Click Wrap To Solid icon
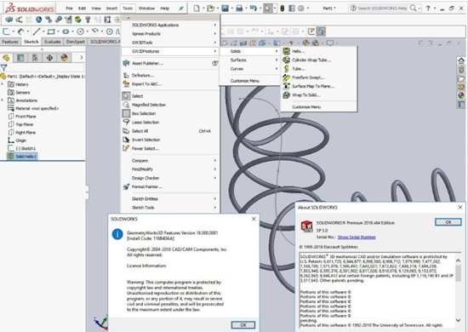Image resolution: width=468 pixels, height=332 pixels. [x=287, y=95]
